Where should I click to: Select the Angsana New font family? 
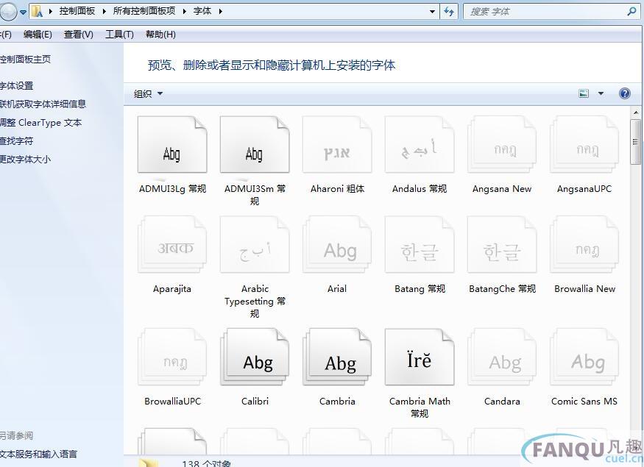pos(502,144)
